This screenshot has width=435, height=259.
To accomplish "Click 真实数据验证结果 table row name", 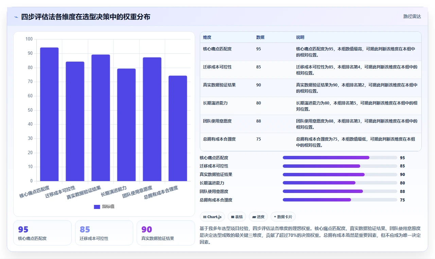I will pyautogui.click(x=220, y=85).
